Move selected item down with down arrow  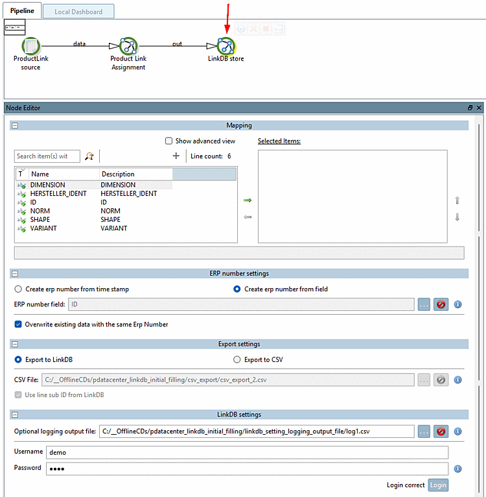pyautogui.click(x=457, y=217)
